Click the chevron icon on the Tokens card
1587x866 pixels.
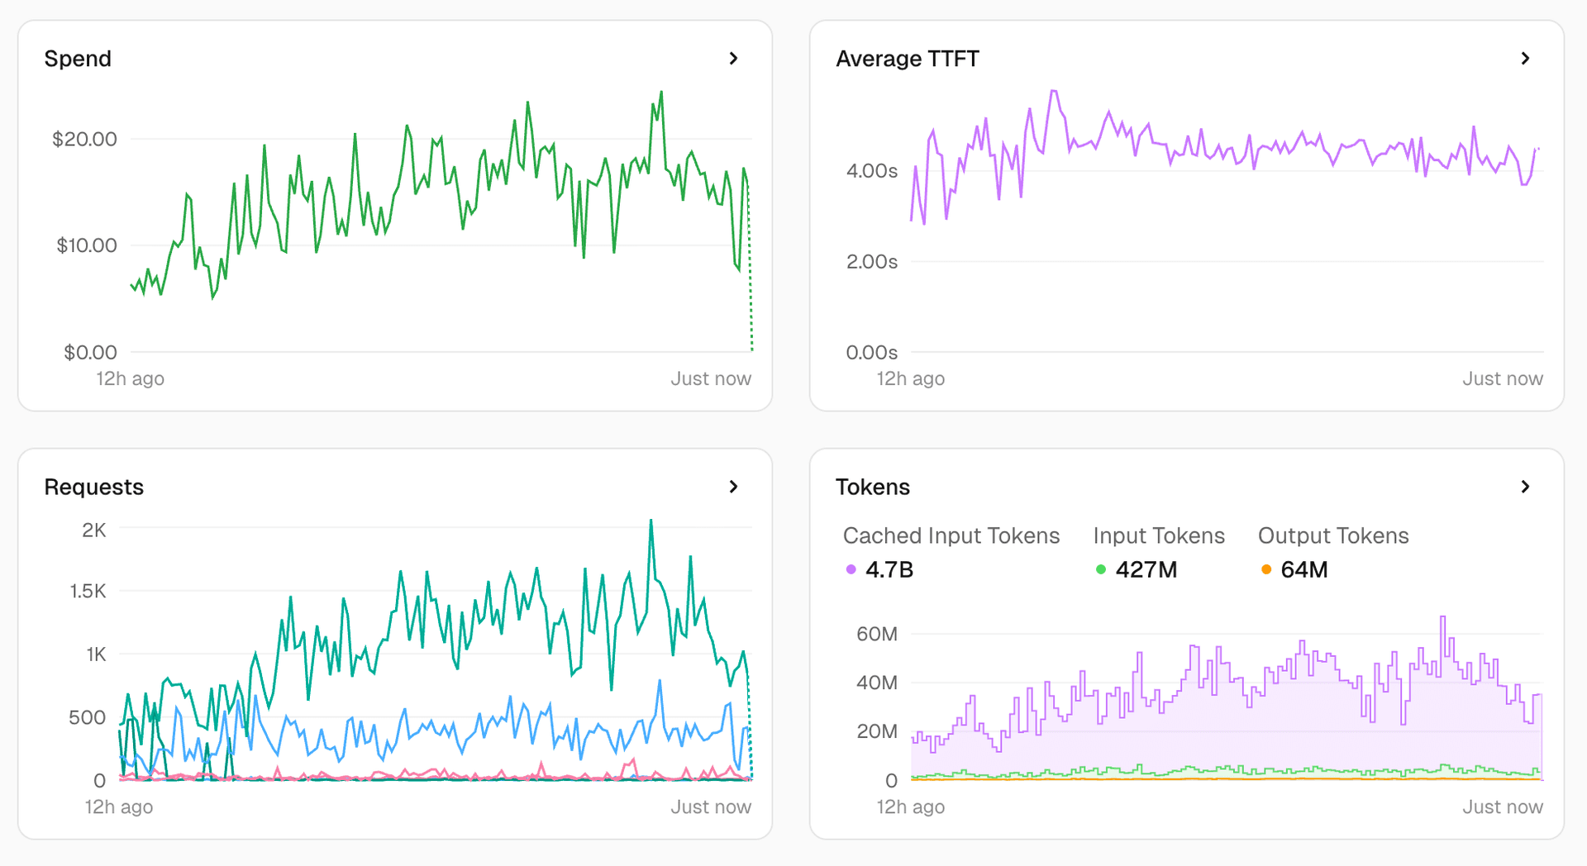coord(1527,487)
